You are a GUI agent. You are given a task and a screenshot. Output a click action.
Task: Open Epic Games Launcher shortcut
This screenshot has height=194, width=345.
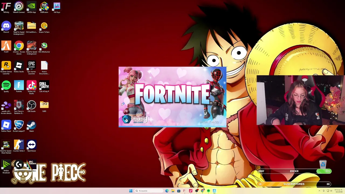(x=32, y=68)
